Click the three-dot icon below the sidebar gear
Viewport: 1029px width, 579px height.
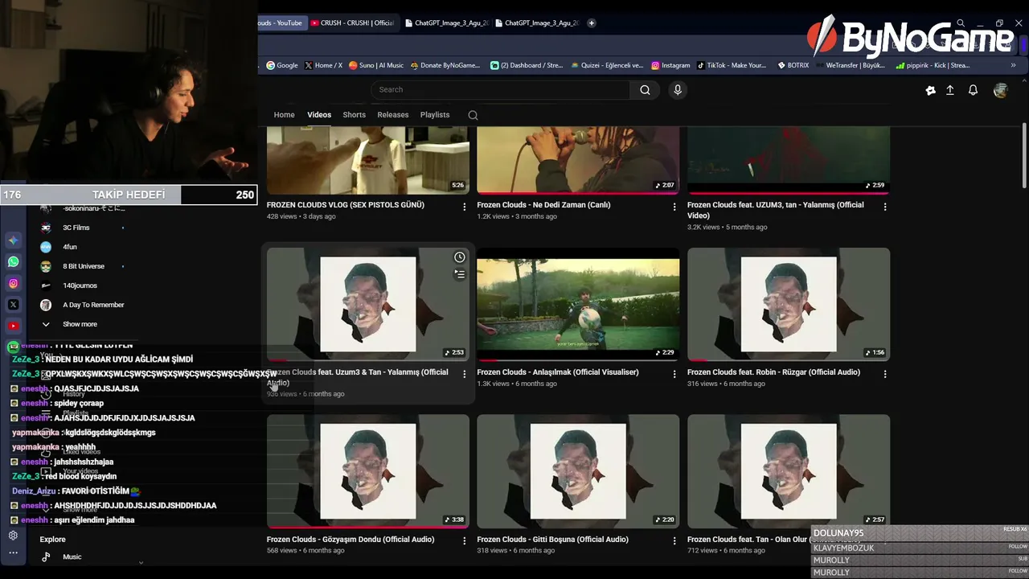pos(13,553)
